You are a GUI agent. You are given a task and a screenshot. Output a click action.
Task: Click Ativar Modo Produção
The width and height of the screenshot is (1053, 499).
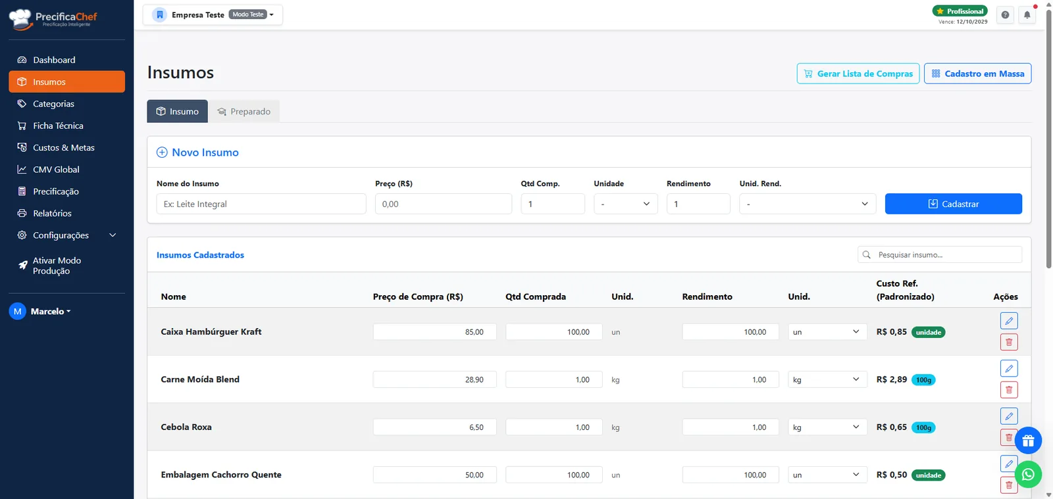point(66,266)
